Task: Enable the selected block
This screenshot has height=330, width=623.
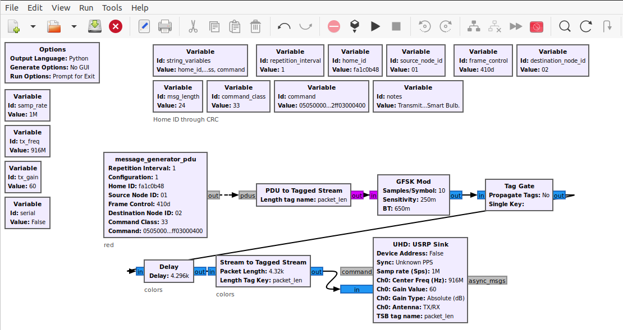Action: [x=474, y=26]
